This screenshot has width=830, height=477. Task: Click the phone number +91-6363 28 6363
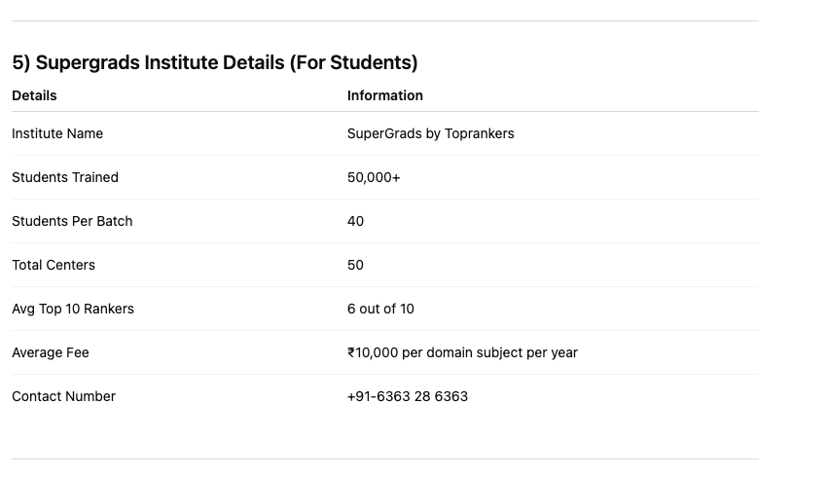[407, 396]
